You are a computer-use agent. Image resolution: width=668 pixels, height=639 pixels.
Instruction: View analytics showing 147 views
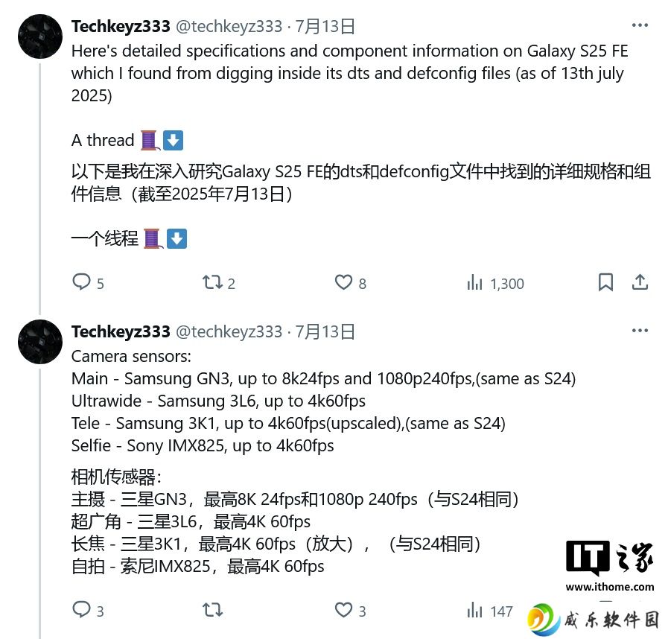tap(489, 611)
